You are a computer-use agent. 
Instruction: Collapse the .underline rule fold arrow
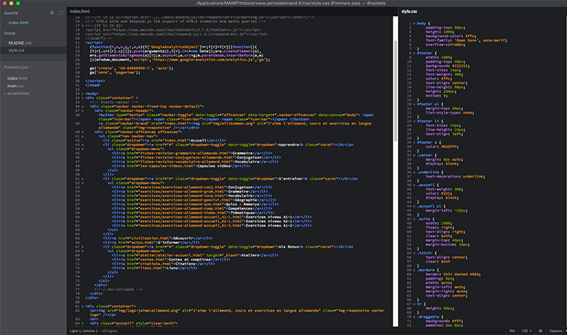[414, 172]
